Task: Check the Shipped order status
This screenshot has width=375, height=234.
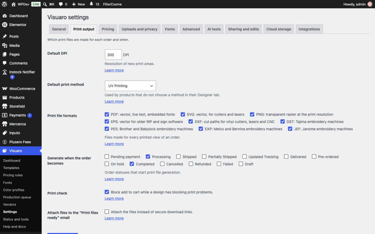Action: (x=178, y=156)
